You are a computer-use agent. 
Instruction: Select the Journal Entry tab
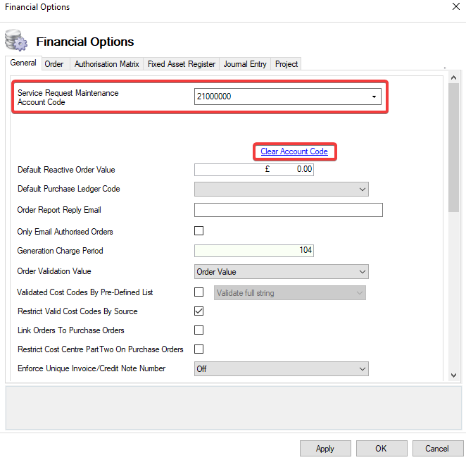245,64
